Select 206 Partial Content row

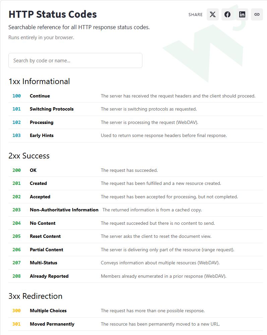coord(136,250)
